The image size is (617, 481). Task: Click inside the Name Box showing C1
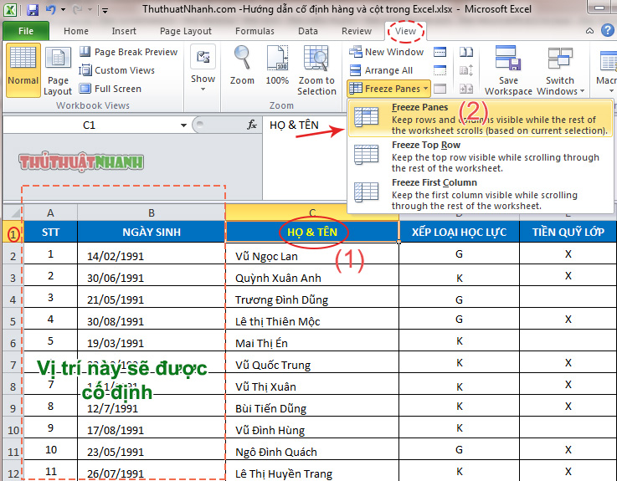click(90, 125)
